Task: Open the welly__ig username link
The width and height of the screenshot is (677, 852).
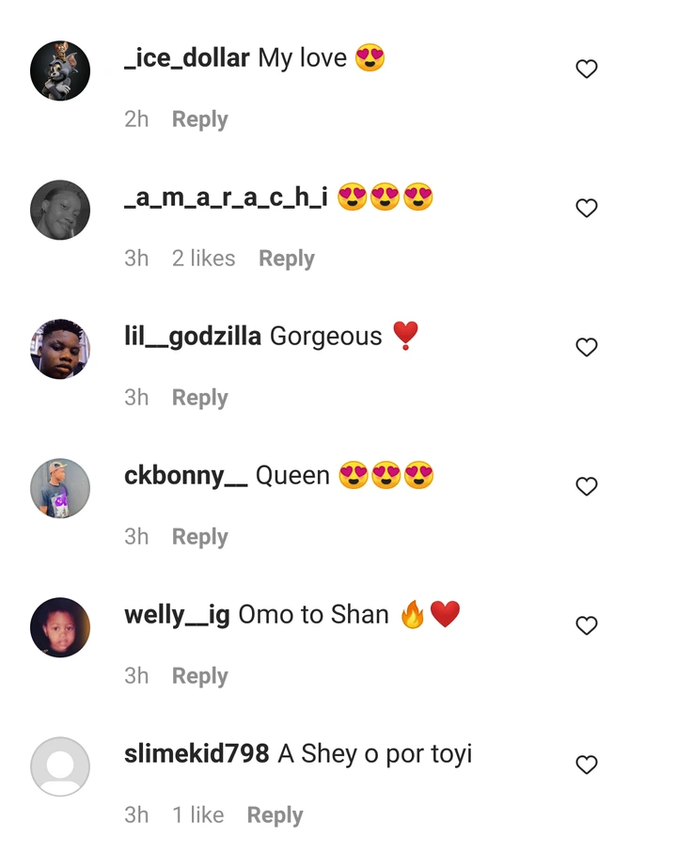Action: 177,616
